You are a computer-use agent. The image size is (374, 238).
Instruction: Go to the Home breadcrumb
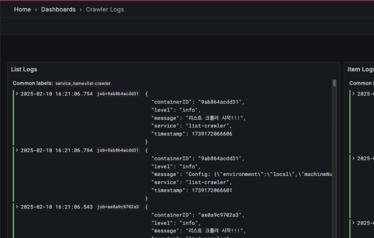[x=22, y=9]
